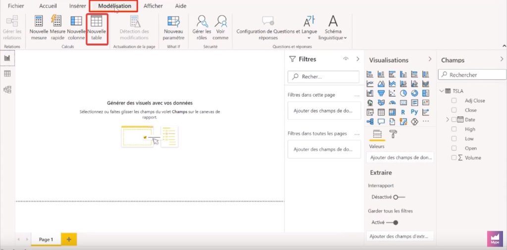Viewport: 507px width, 250px height.
Task: Switch to the Modélisation tab
Action: 114,6
